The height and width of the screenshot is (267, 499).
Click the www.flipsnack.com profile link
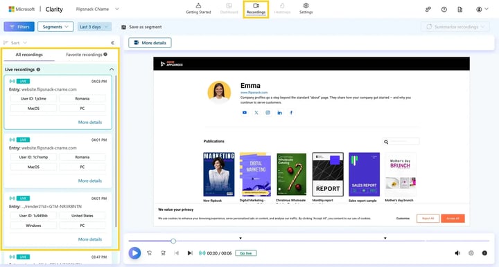point(254,93)
